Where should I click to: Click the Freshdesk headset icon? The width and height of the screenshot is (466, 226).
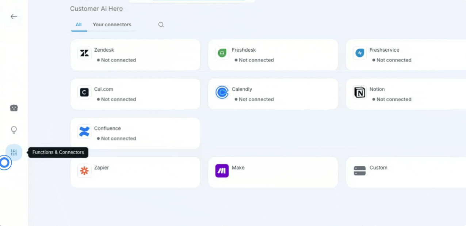click(222, 53)
